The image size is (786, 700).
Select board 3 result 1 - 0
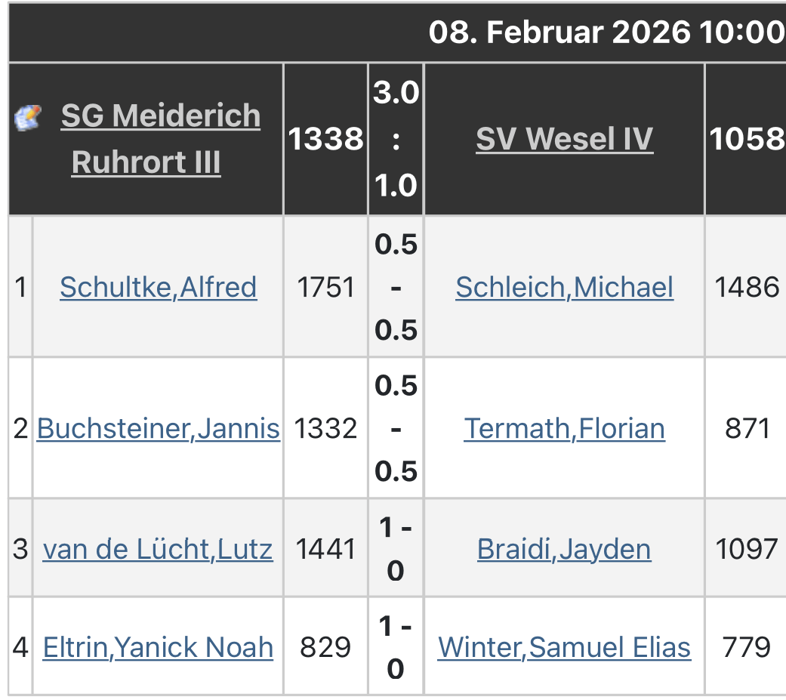[396, 549]
